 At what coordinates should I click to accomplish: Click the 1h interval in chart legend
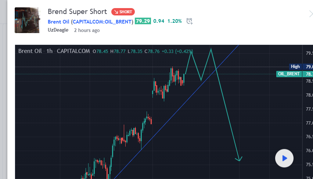[49, 51]
